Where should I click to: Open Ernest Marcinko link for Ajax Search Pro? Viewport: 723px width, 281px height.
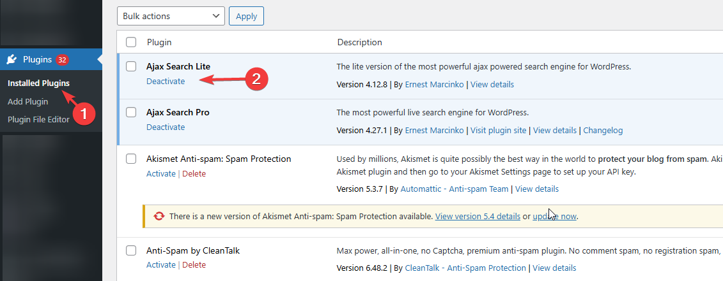tap(434, 131)
